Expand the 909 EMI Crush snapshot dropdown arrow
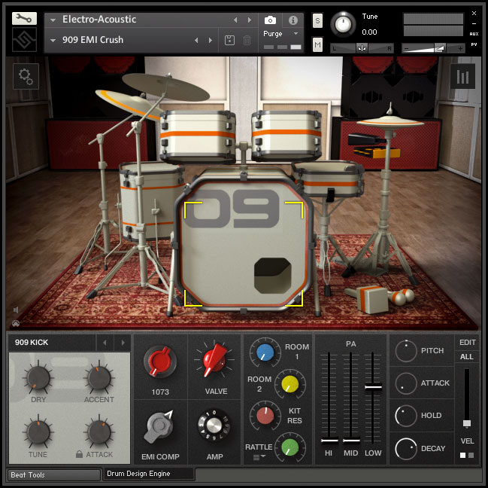The height and width of the screenshot is (488, 488). pyautogui.click(x=53, y=41)
